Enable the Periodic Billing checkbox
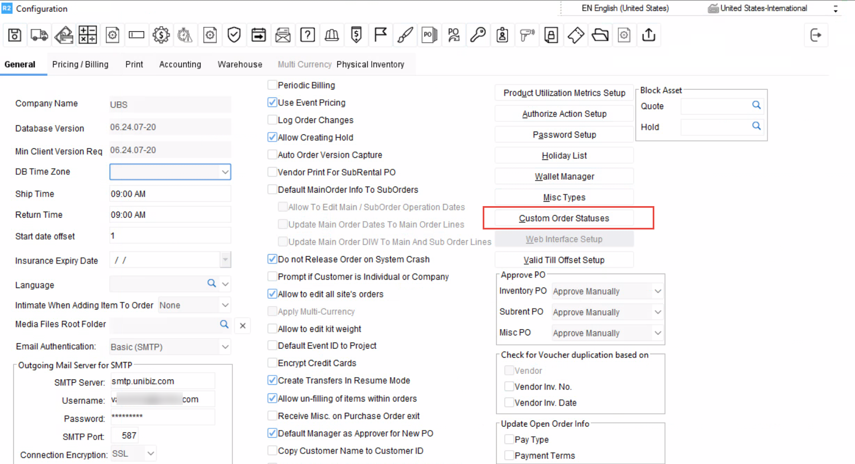The image size is (855, 464). pos(273,85)
